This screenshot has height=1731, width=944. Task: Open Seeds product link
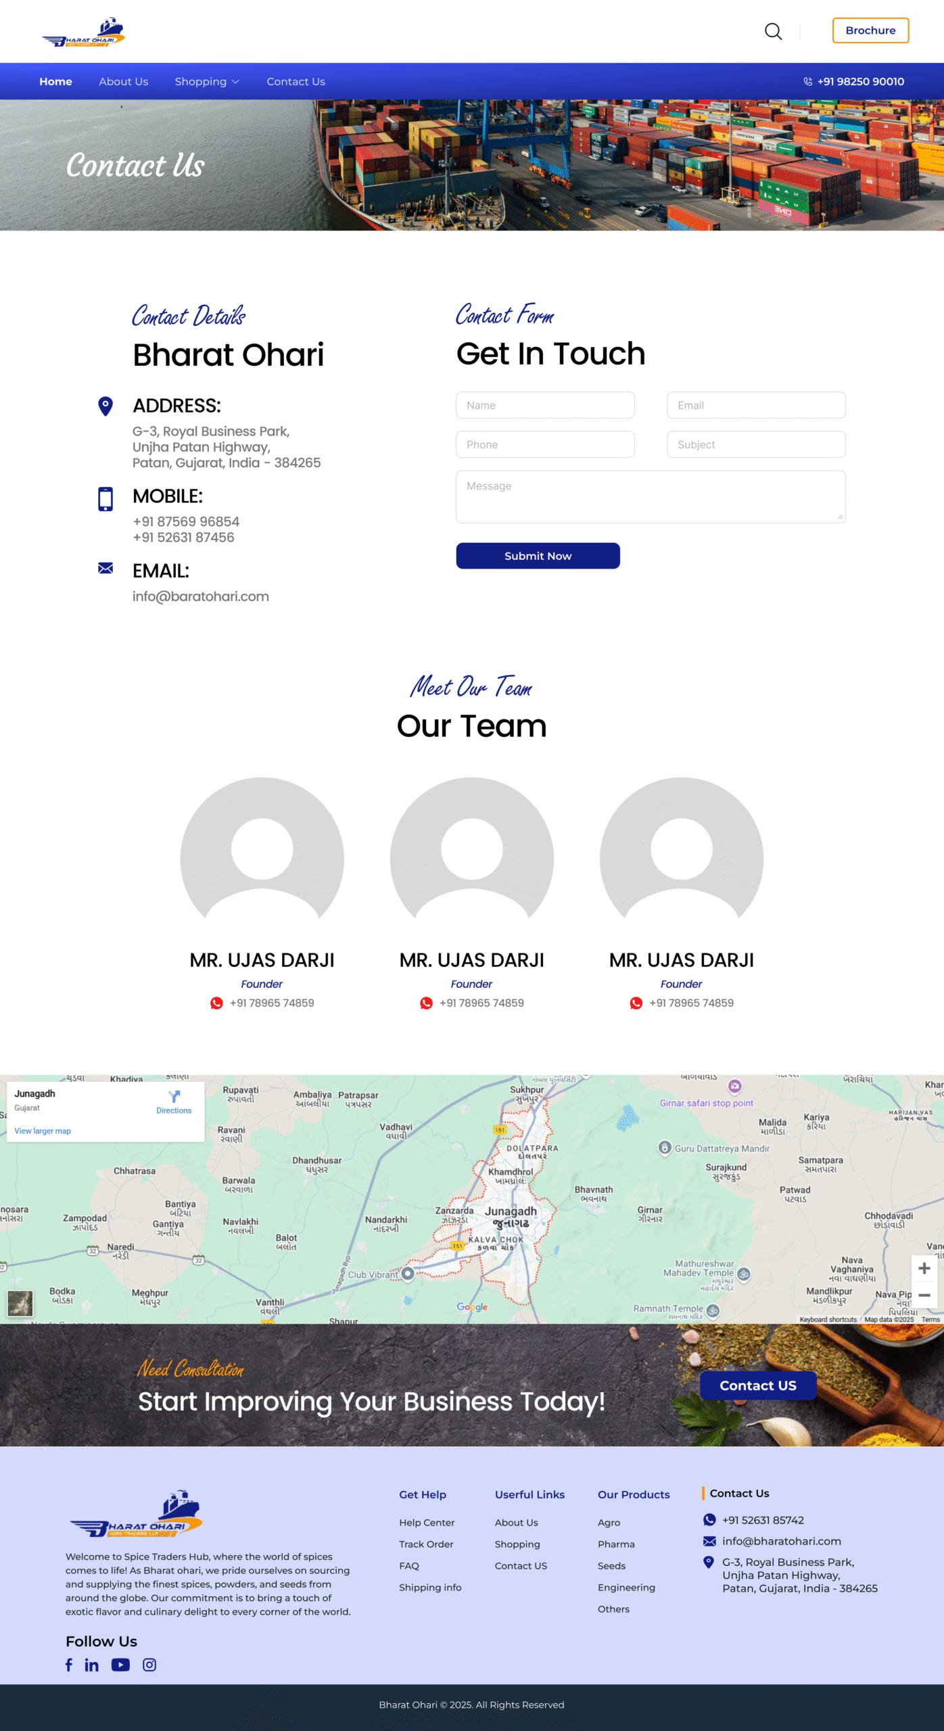[x=611, y=1565]
